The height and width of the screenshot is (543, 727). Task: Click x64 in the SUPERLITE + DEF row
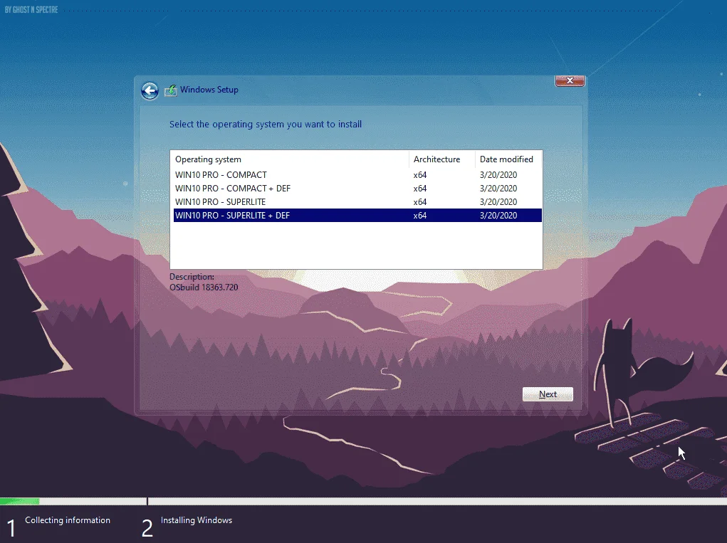[x=420, y=216]
